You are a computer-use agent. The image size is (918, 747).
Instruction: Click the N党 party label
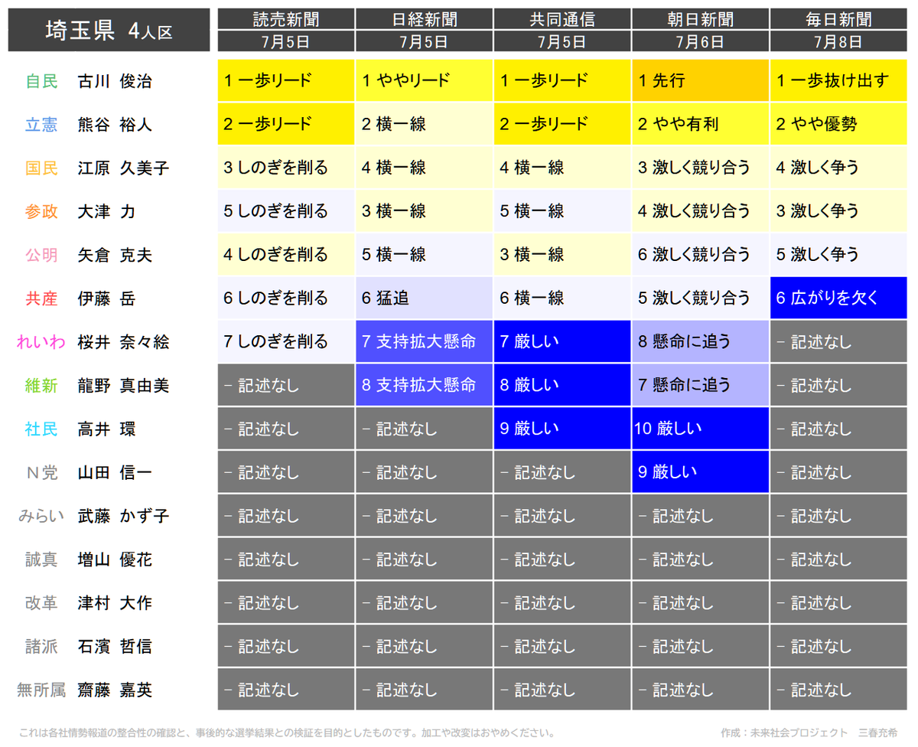click(41, 473)
